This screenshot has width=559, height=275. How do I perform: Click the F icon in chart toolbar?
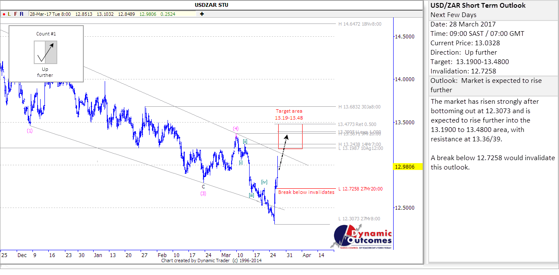(x=16, y=14)
